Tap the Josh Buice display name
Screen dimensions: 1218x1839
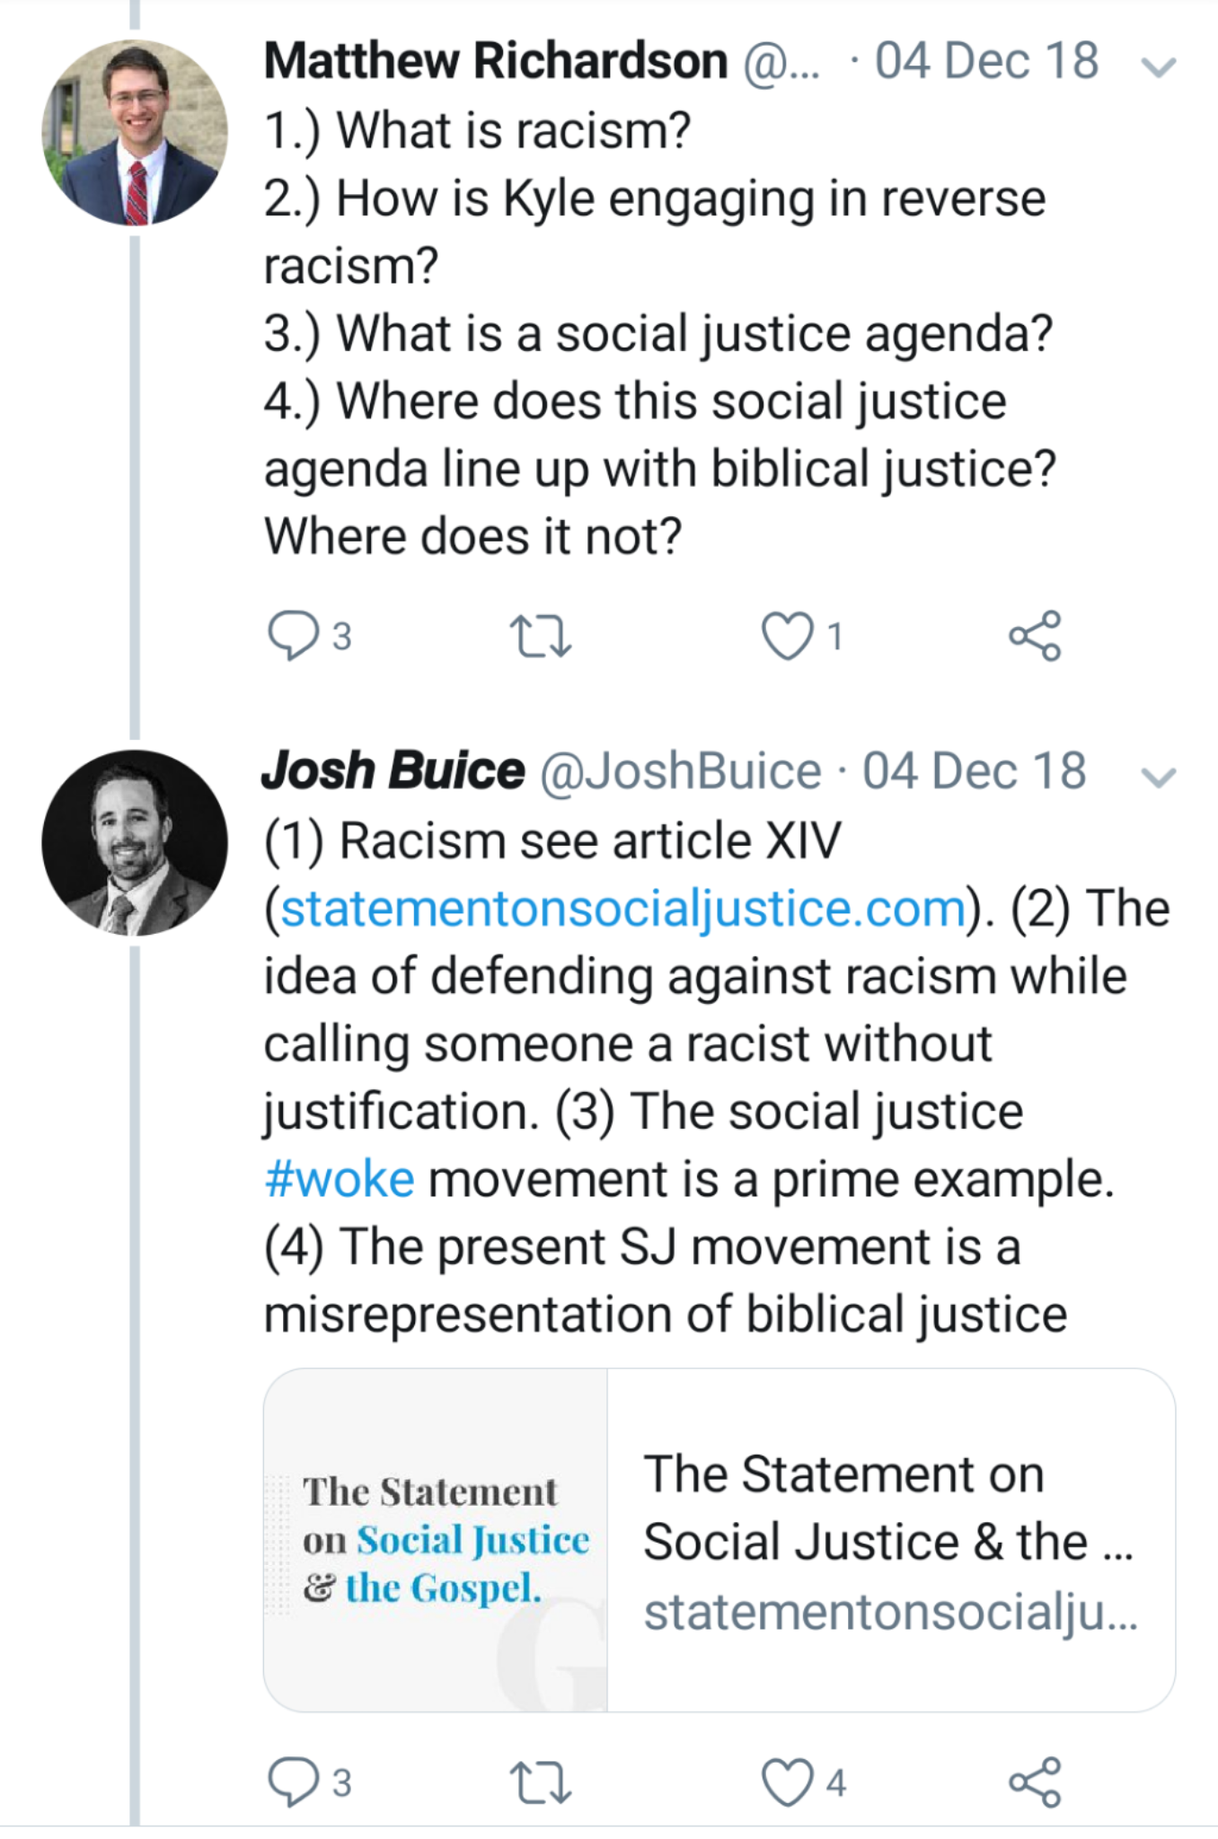(393, 771)
